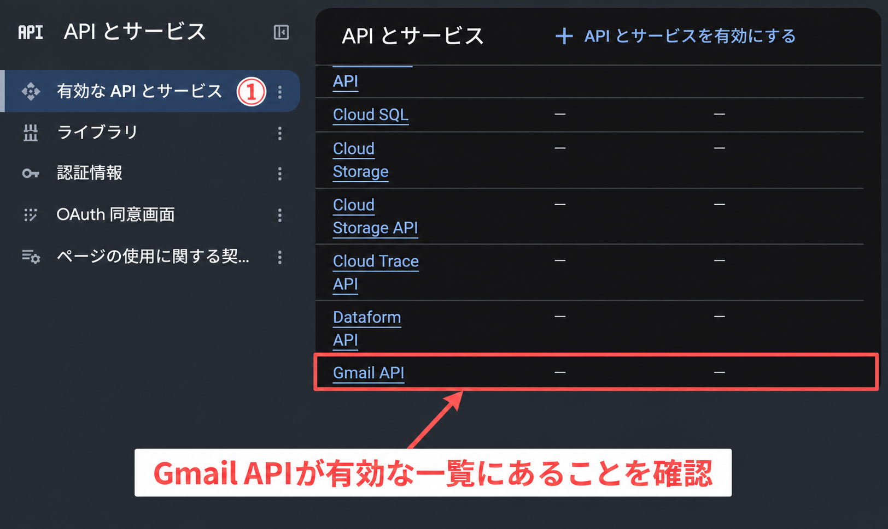The height and width of the screenshot is (529, 888).
Task: Open the Cloud SQL link
Action: pyautogui.click(x=371, y=115)
